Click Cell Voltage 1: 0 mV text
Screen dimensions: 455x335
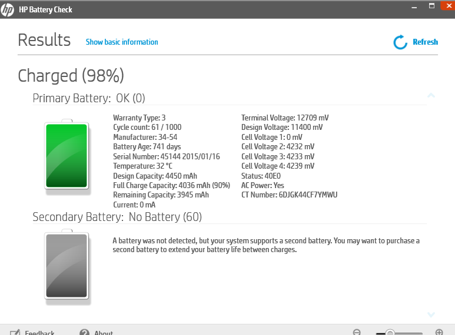click(272, 137)
